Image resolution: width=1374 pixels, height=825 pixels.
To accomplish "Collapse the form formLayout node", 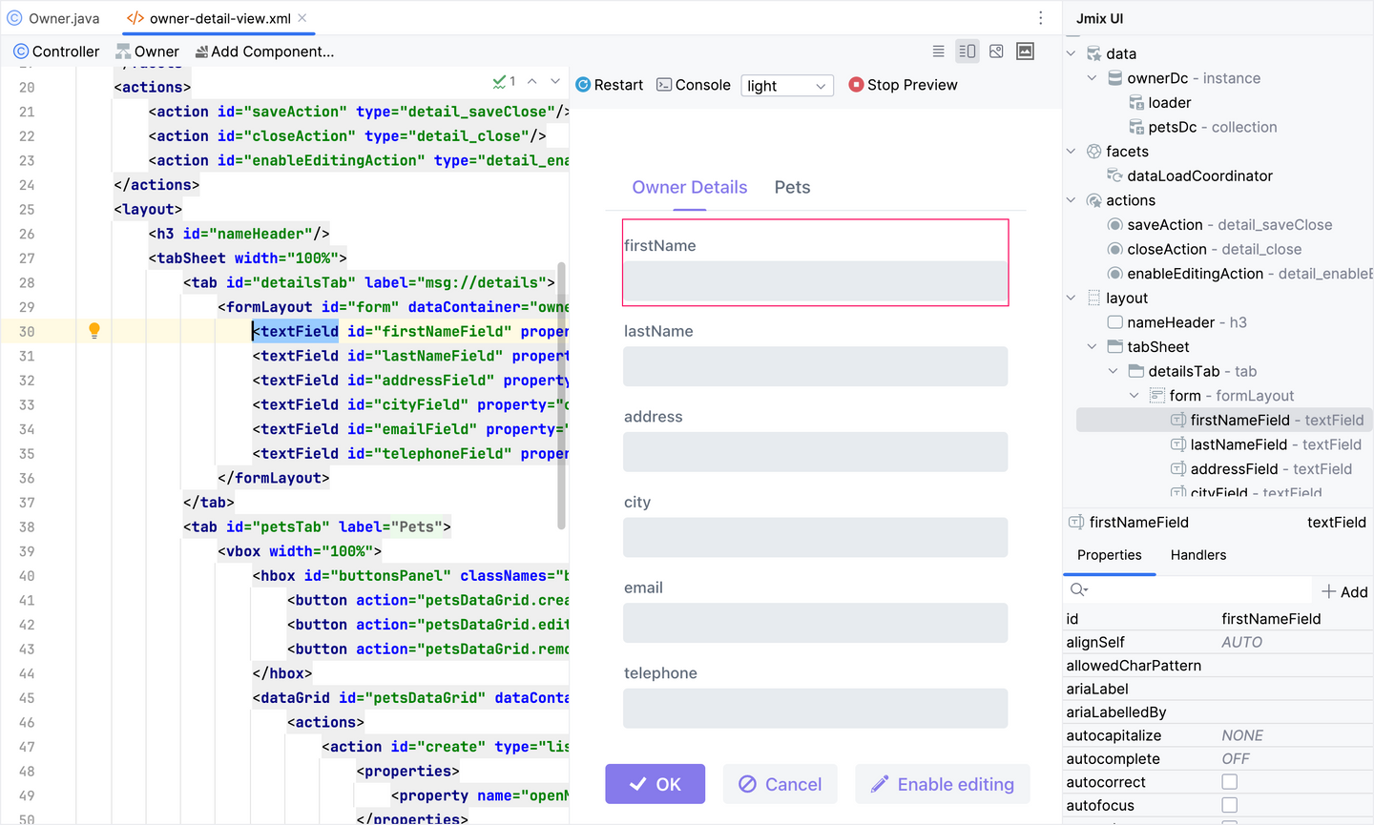I will (1134, 396).
